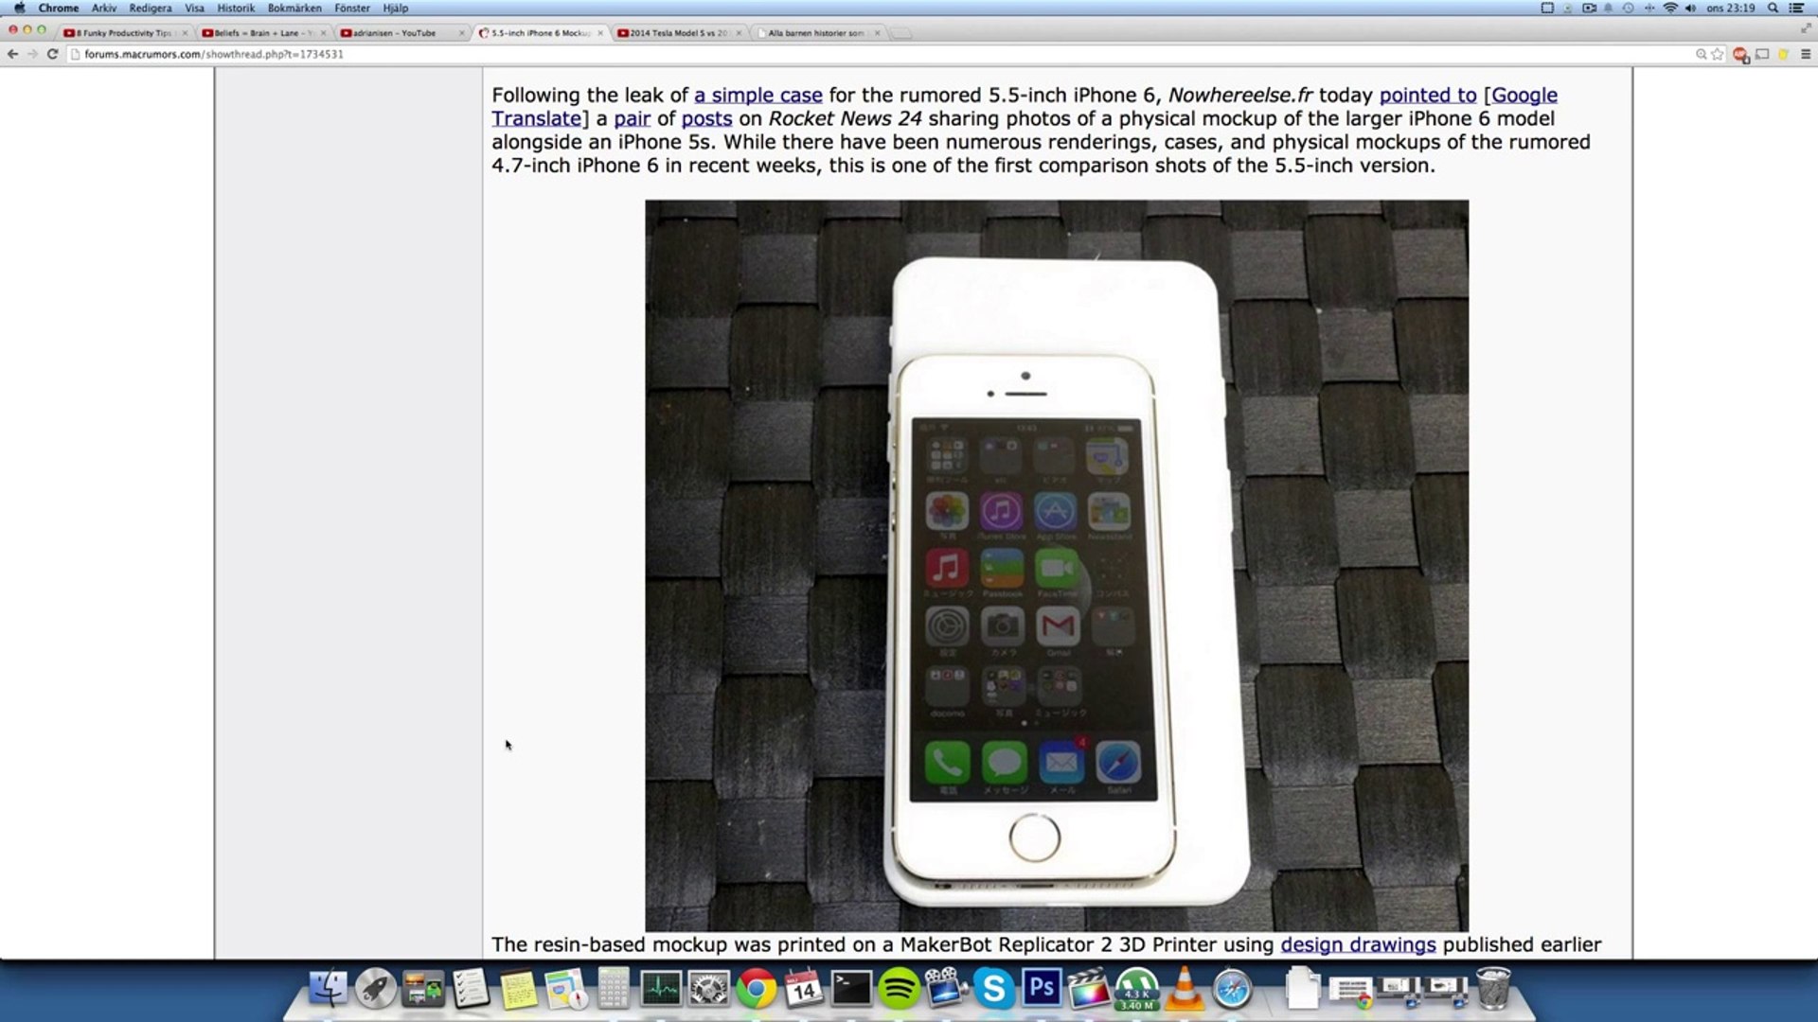Open the Historik menu
Image resolution: width=1818 pixels, height=1022 pixels.
point(236,8)
